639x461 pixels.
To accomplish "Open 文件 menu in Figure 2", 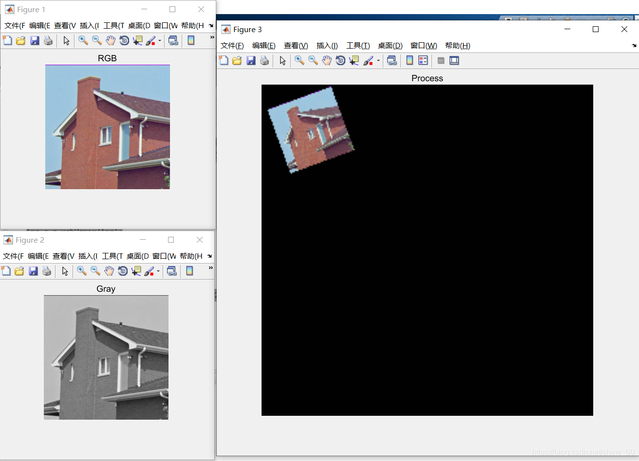I will click(13, 256).
